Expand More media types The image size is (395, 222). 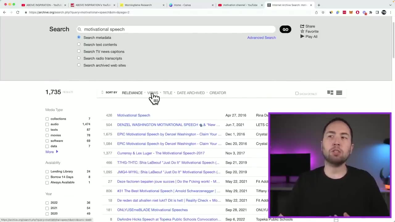pos(52,152)
